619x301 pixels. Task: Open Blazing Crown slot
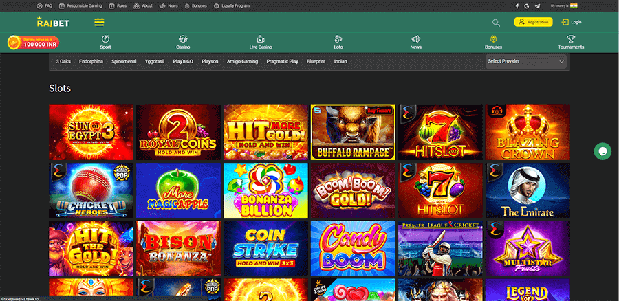click(x=528, y=132)
